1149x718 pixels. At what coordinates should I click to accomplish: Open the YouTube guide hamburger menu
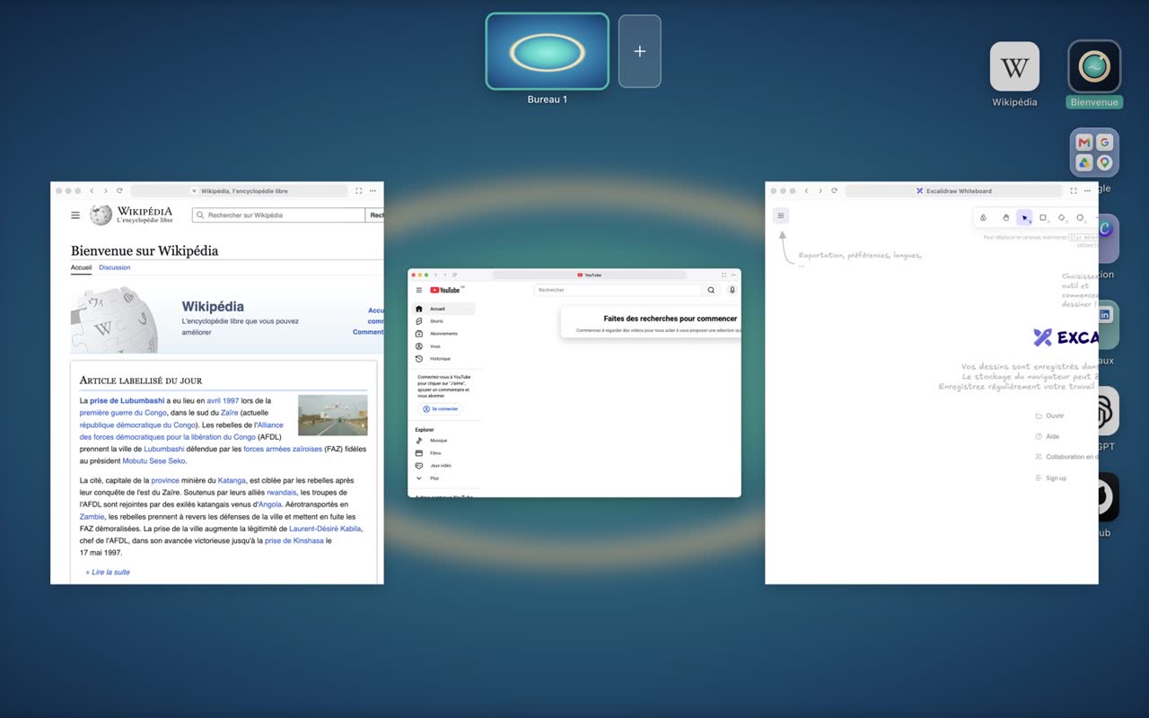418,290
